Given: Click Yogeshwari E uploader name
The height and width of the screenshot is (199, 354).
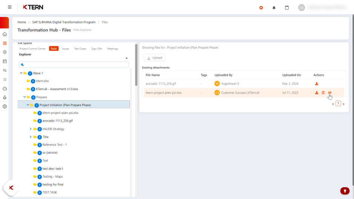Looking at the screenshot, I should click(x=230, y=84).
